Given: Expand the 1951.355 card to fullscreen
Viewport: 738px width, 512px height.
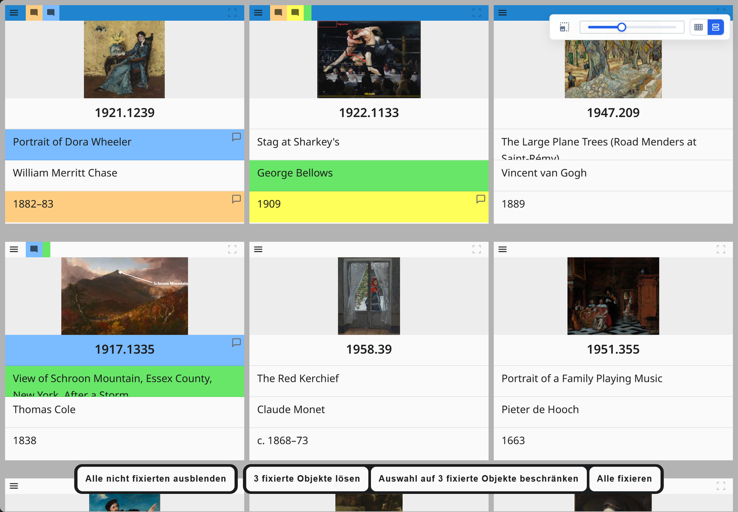Looking at the screenshot, I should (x=721, y=249).
